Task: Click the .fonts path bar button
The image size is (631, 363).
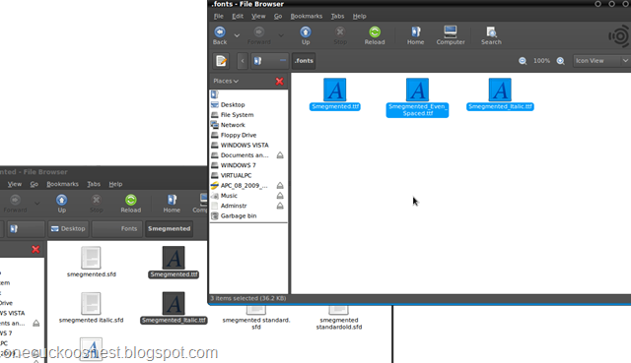Action: [x=304, y=61]
